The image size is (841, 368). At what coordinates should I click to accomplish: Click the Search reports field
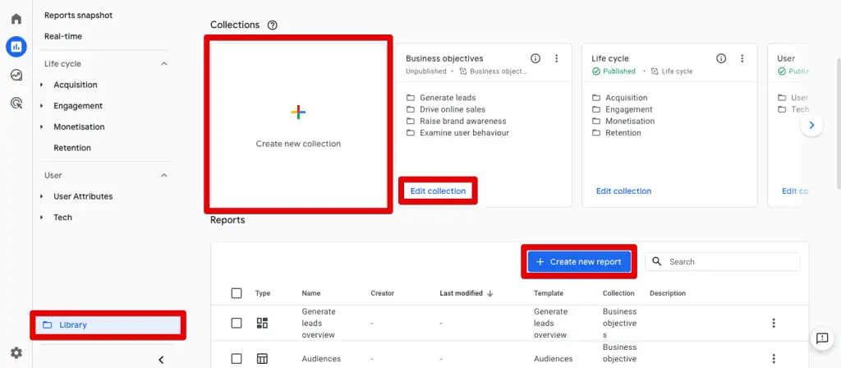[723, 262]
